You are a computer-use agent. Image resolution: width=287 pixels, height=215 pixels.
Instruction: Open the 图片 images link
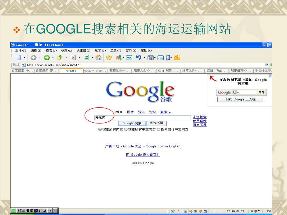click(x=130, y=112)
